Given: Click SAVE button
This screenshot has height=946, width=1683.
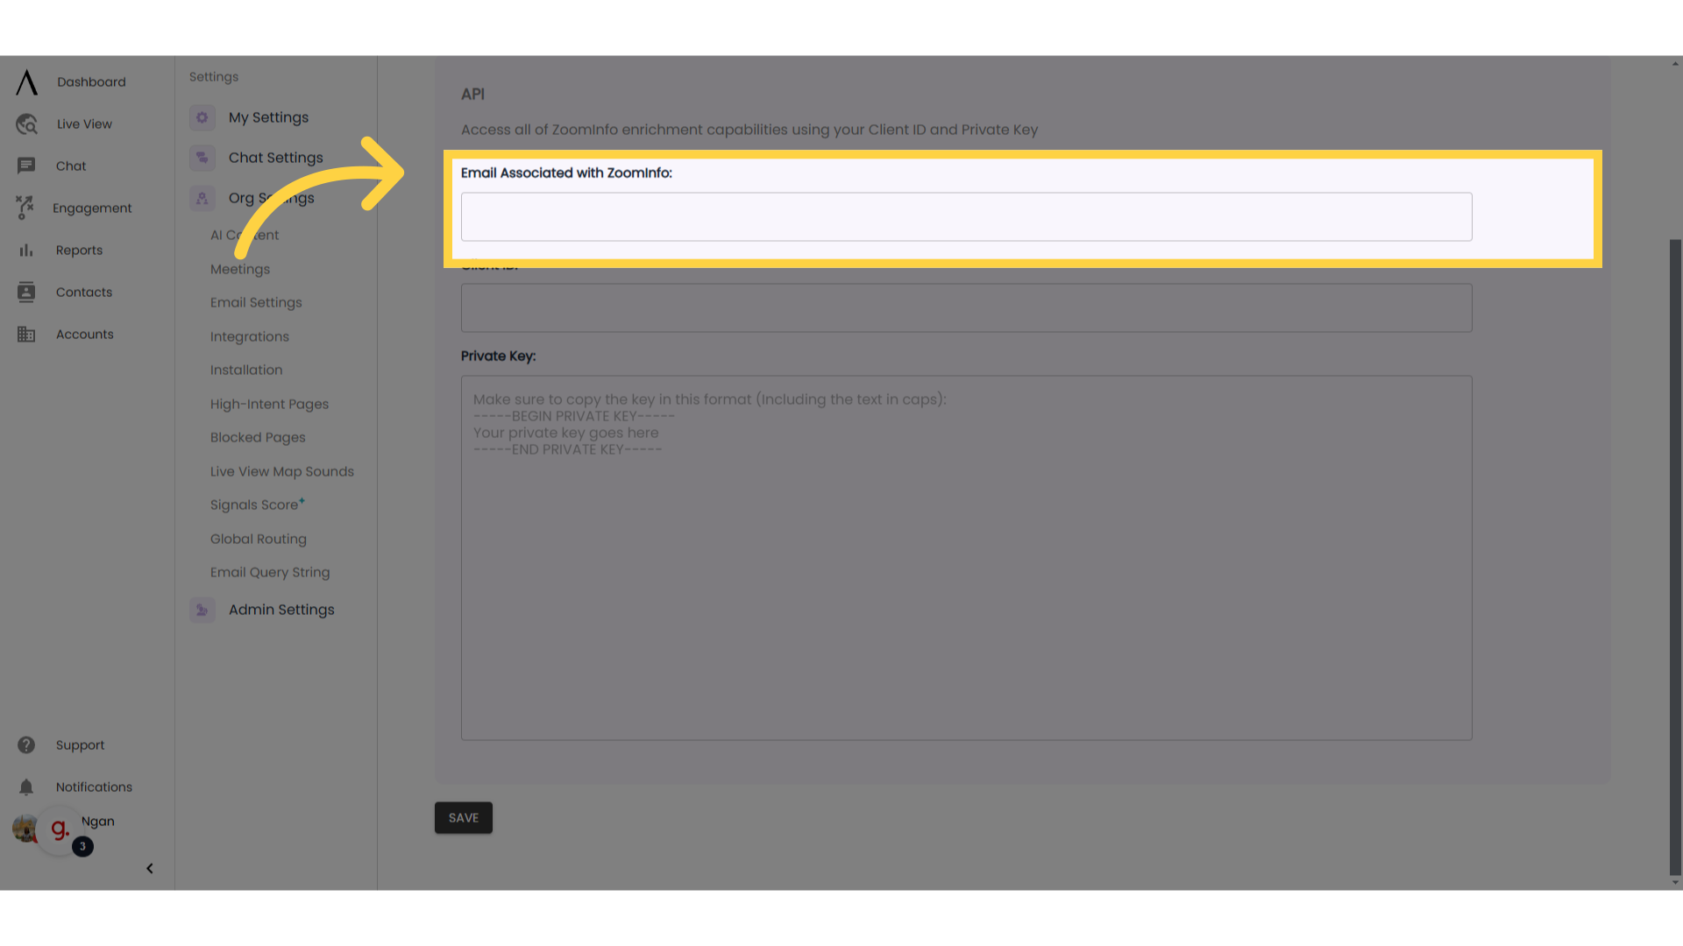Looking at the screenshot, I should (464, 816).
